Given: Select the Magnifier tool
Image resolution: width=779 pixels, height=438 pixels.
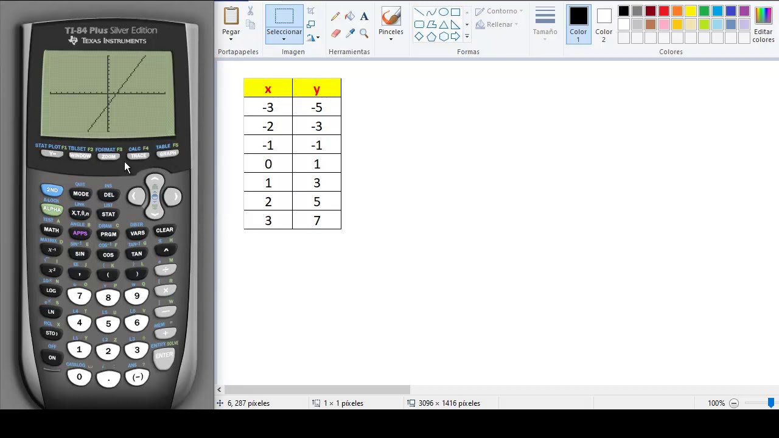Looking at the screenshot, I should [x=364, y=33].
